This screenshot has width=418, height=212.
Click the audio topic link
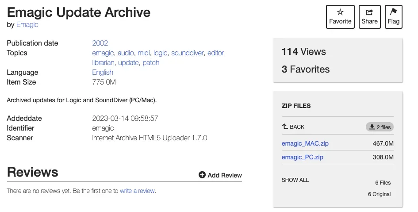126,53
